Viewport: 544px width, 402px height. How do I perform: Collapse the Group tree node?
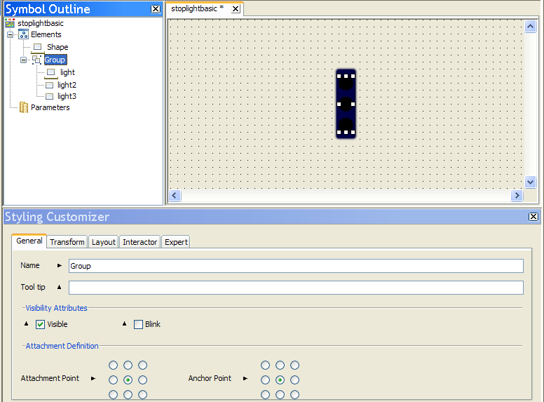click(x=23, y=60)
